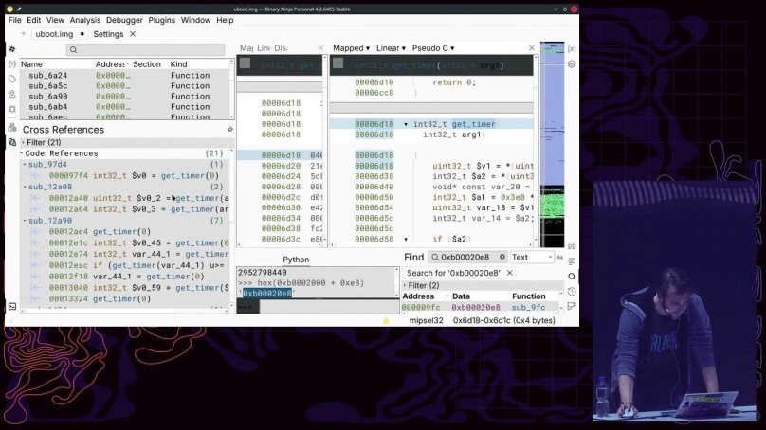Open the Text search type dropdown
The height and width of the screenshot is (430, 766).
tap(532, 257)
